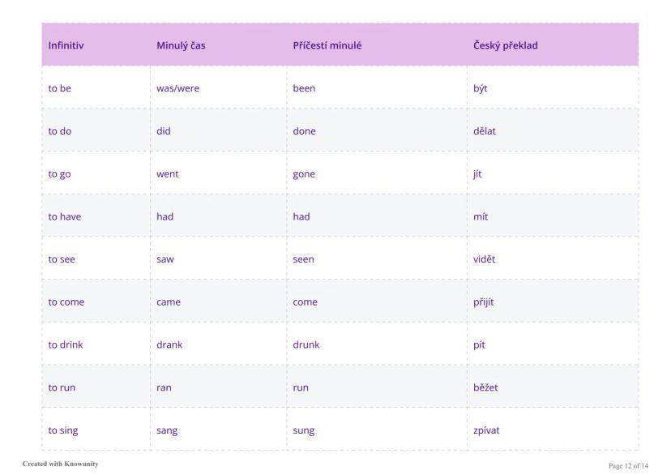Click the 'drank' cell

coord(169,344)
